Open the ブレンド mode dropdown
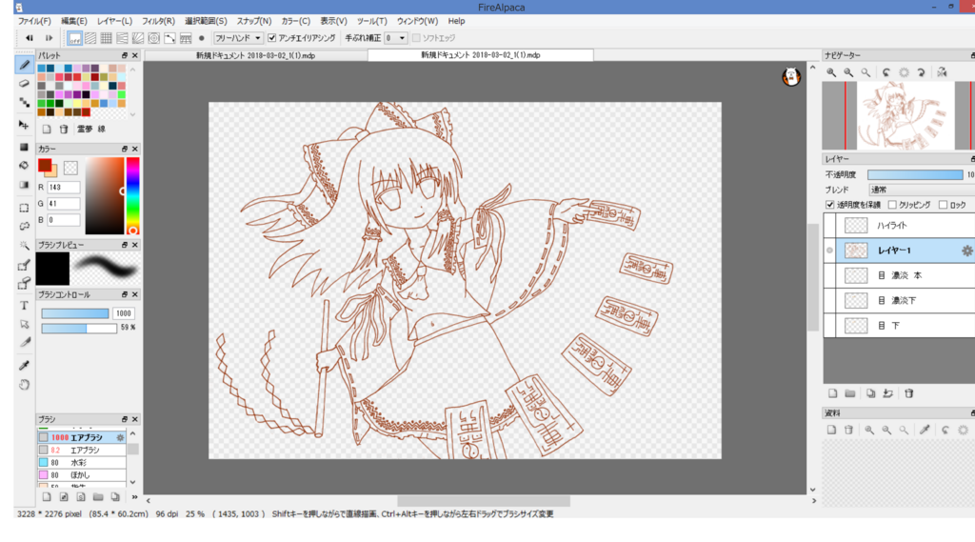Screen dimensions: 975x542 point(922,190)
